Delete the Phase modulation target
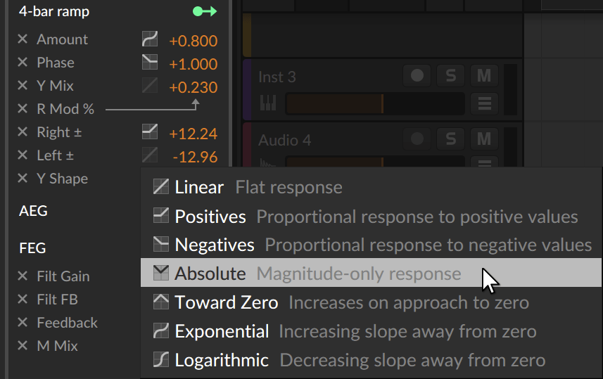This screenshot has width=603, height=379. (x=23, y=63)
